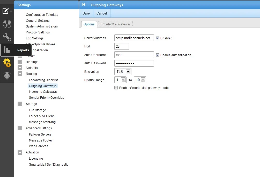This screenshot has height=177, width=260.
Task: Check Enable SmarterMail gateway mode
Action: [x=116, y=88]
